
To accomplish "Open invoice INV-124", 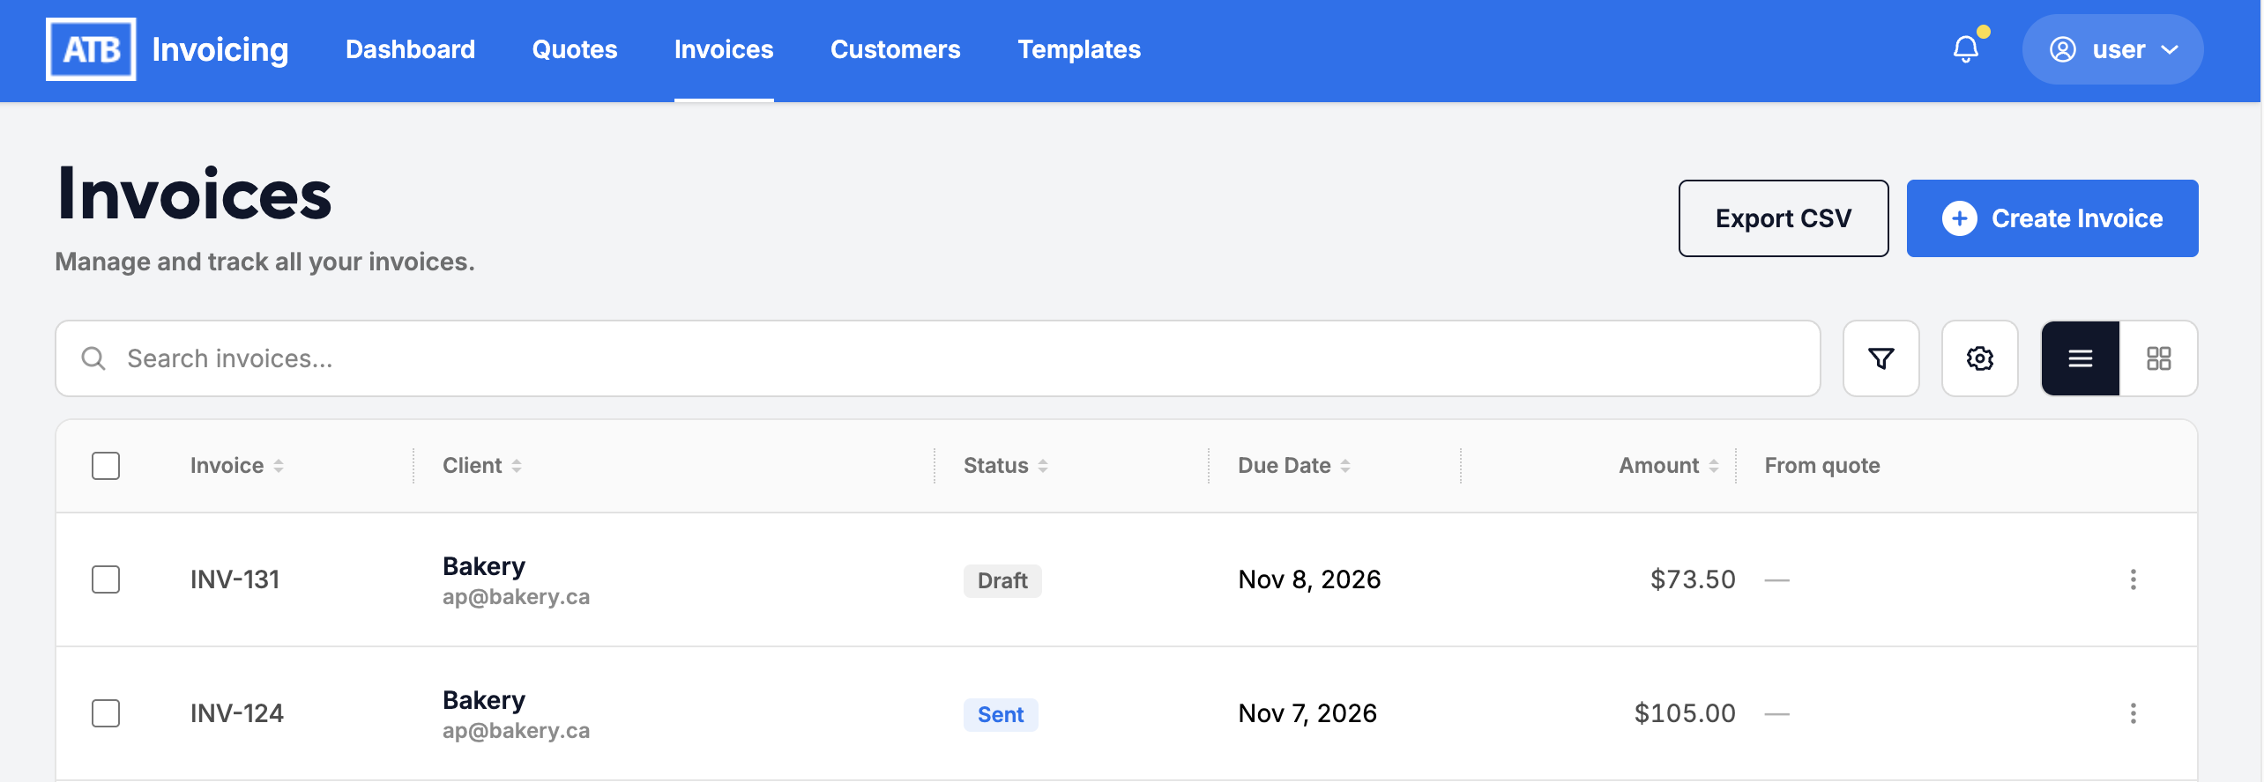I will 237,713.
